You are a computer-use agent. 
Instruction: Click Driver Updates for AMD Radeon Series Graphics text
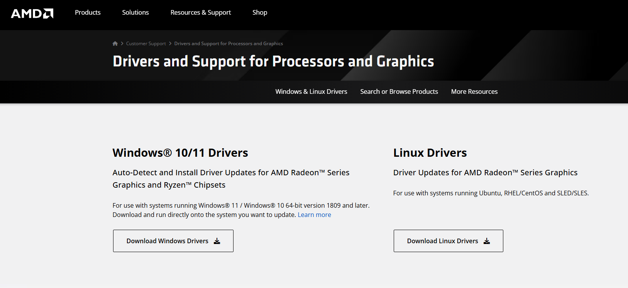(485, 173)
